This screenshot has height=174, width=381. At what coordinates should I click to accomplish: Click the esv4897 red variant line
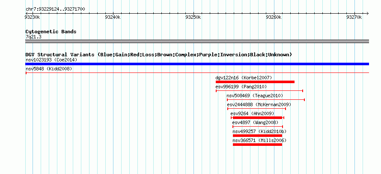coord(258,127)
